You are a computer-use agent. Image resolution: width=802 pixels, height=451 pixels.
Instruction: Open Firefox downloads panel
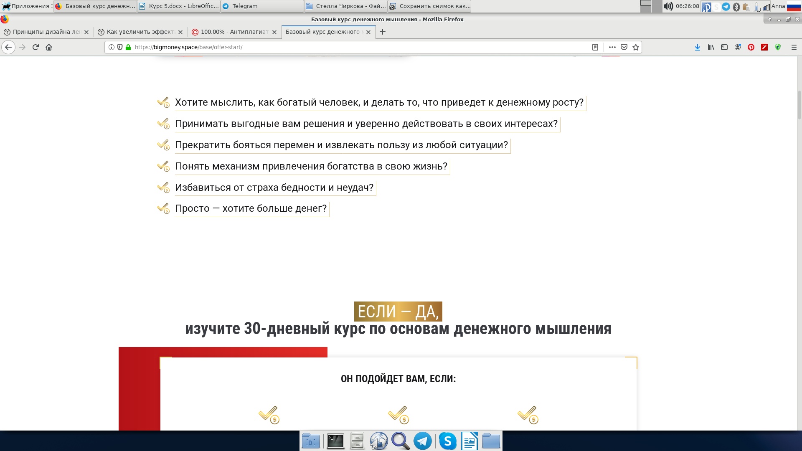coord(698,47)
